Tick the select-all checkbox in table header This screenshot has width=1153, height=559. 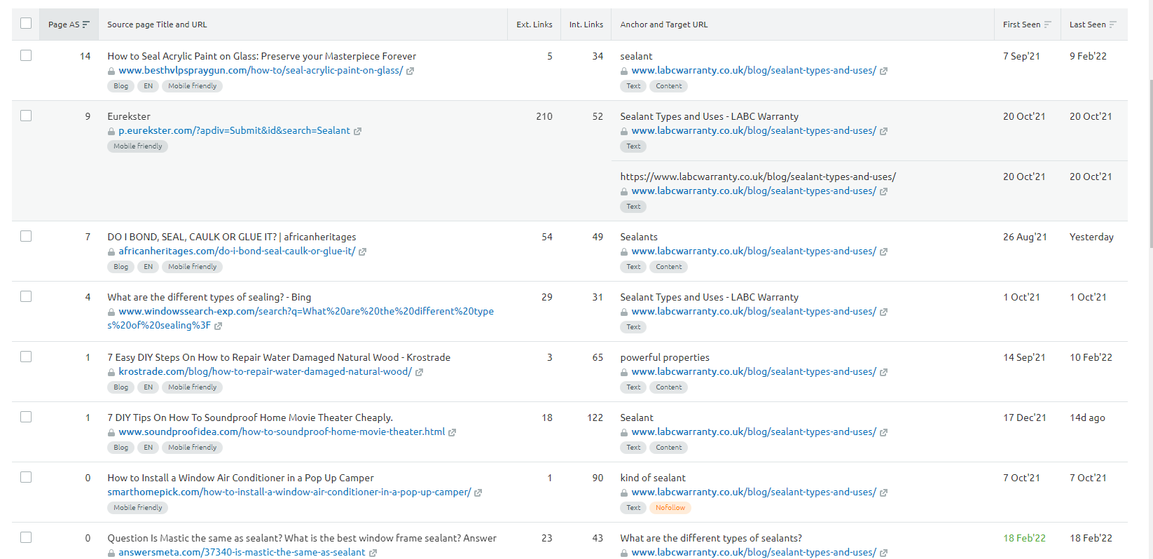pyautogui.click(x=26, y=24)
